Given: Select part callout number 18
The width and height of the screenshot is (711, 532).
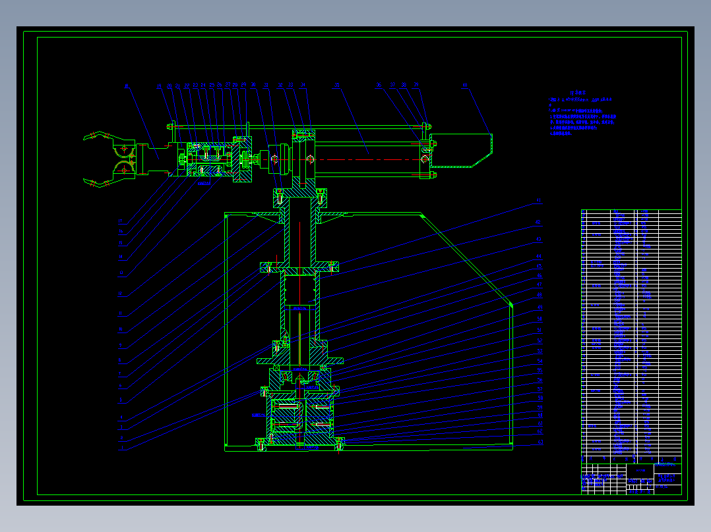Looking at the screenshot, I should 126,86.
